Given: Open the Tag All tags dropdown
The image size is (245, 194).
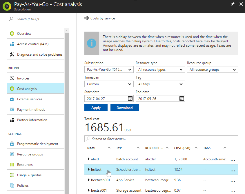Looking at the screenshot, I should tap(160, 84).
